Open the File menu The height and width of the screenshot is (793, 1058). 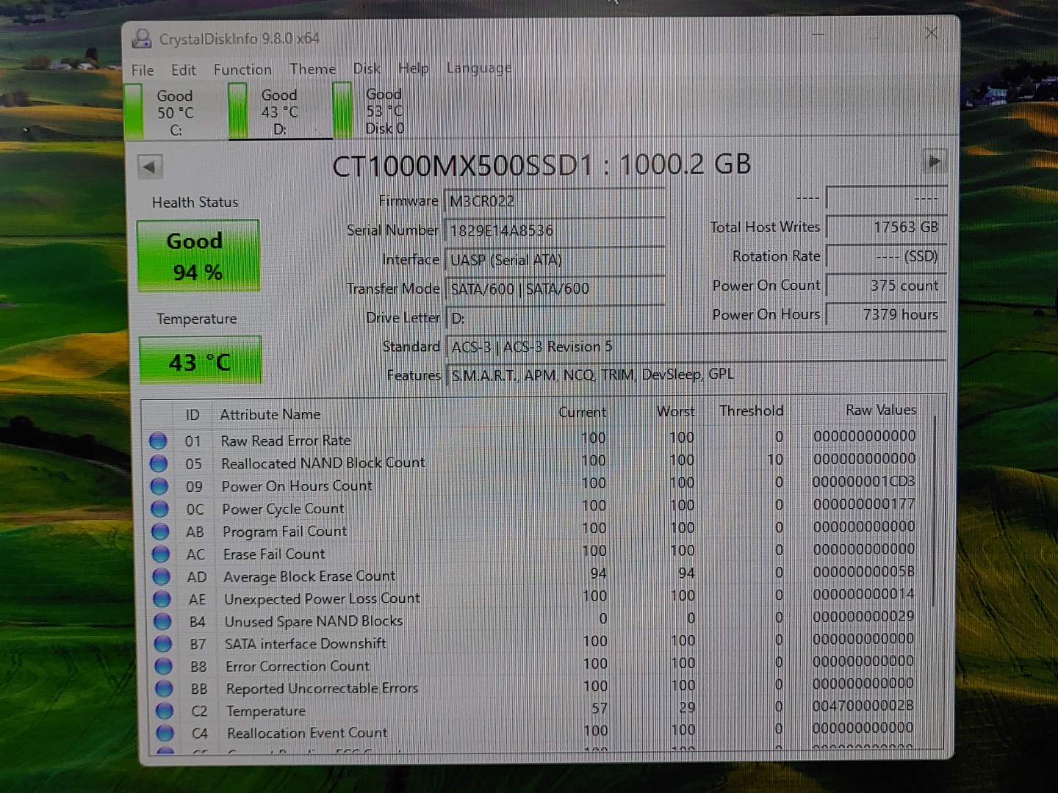point(143,70)
